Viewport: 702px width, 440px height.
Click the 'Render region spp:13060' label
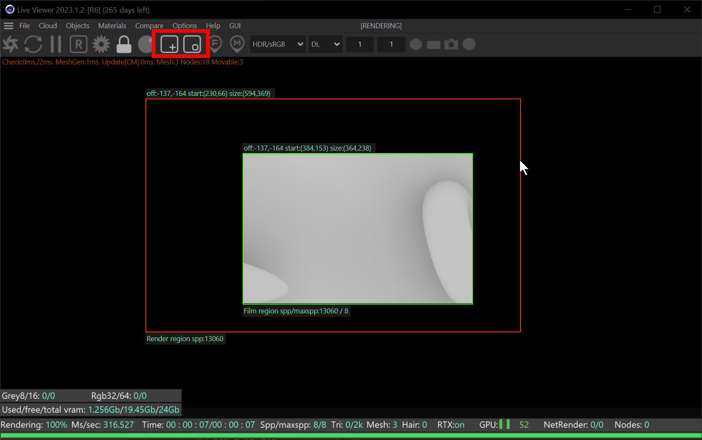(x=185, y=339)
